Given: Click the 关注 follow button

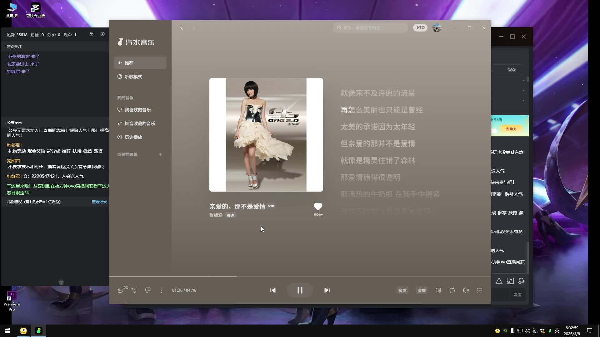Looking at the screenshot, I should (x=230, y=216).
